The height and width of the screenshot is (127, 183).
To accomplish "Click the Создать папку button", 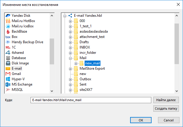I will [x=166, y=108].
